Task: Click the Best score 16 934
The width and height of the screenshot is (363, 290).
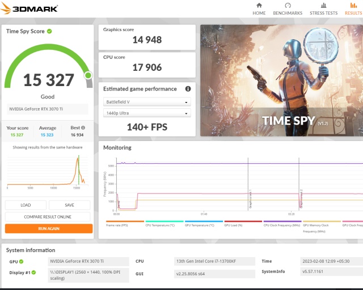Action: (x=77, y=135)
